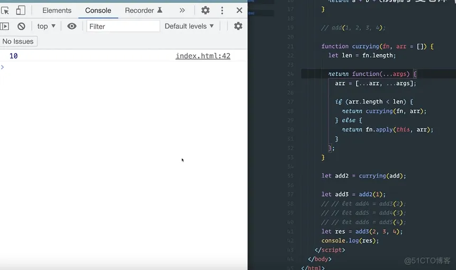Click the return currying(fn, arr); line
Image resolution: width=456 pixels, height=270 pixels.
(x=384, y=111)
